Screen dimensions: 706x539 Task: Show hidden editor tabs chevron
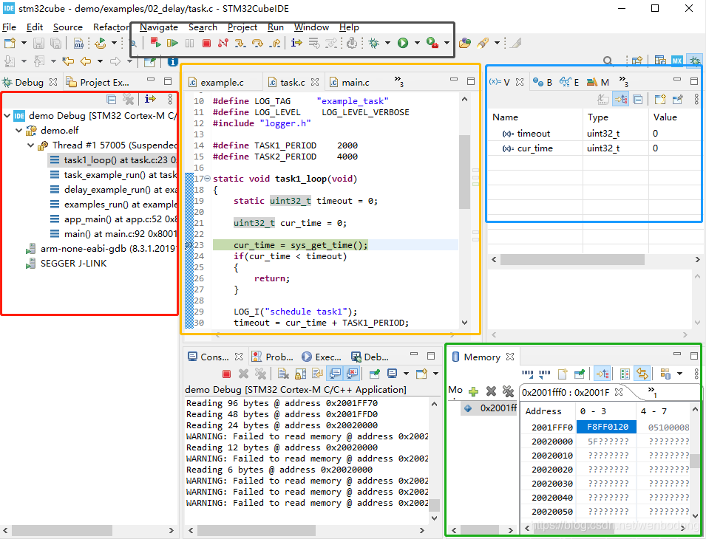(x=399, y=81)
